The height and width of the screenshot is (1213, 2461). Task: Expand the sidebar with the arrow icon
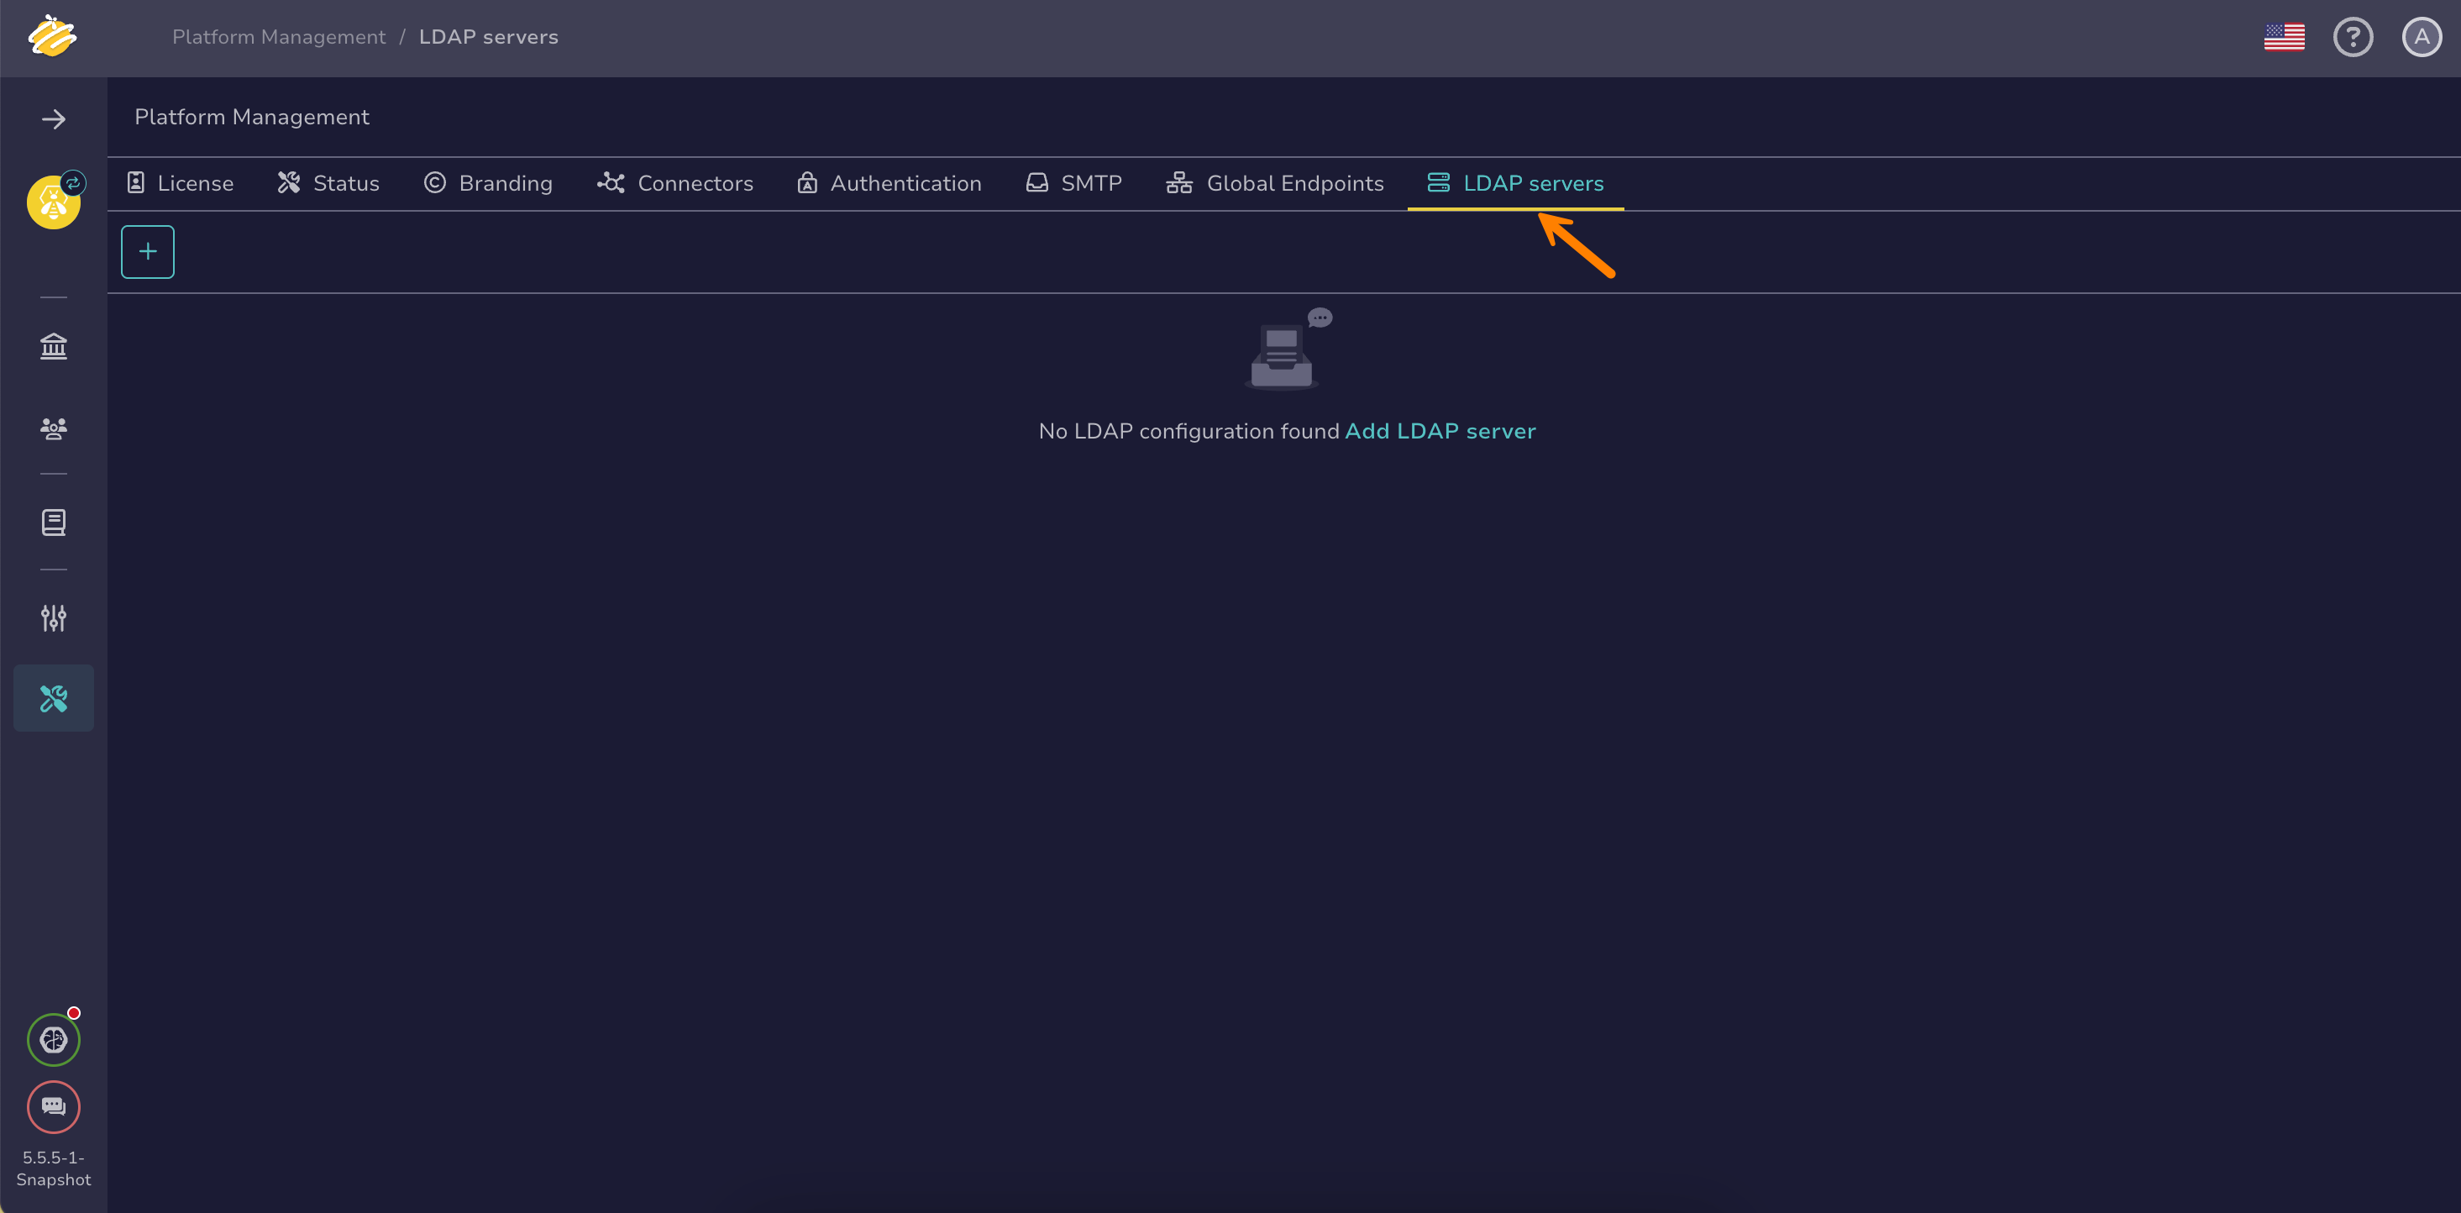[x=54, y=119]
